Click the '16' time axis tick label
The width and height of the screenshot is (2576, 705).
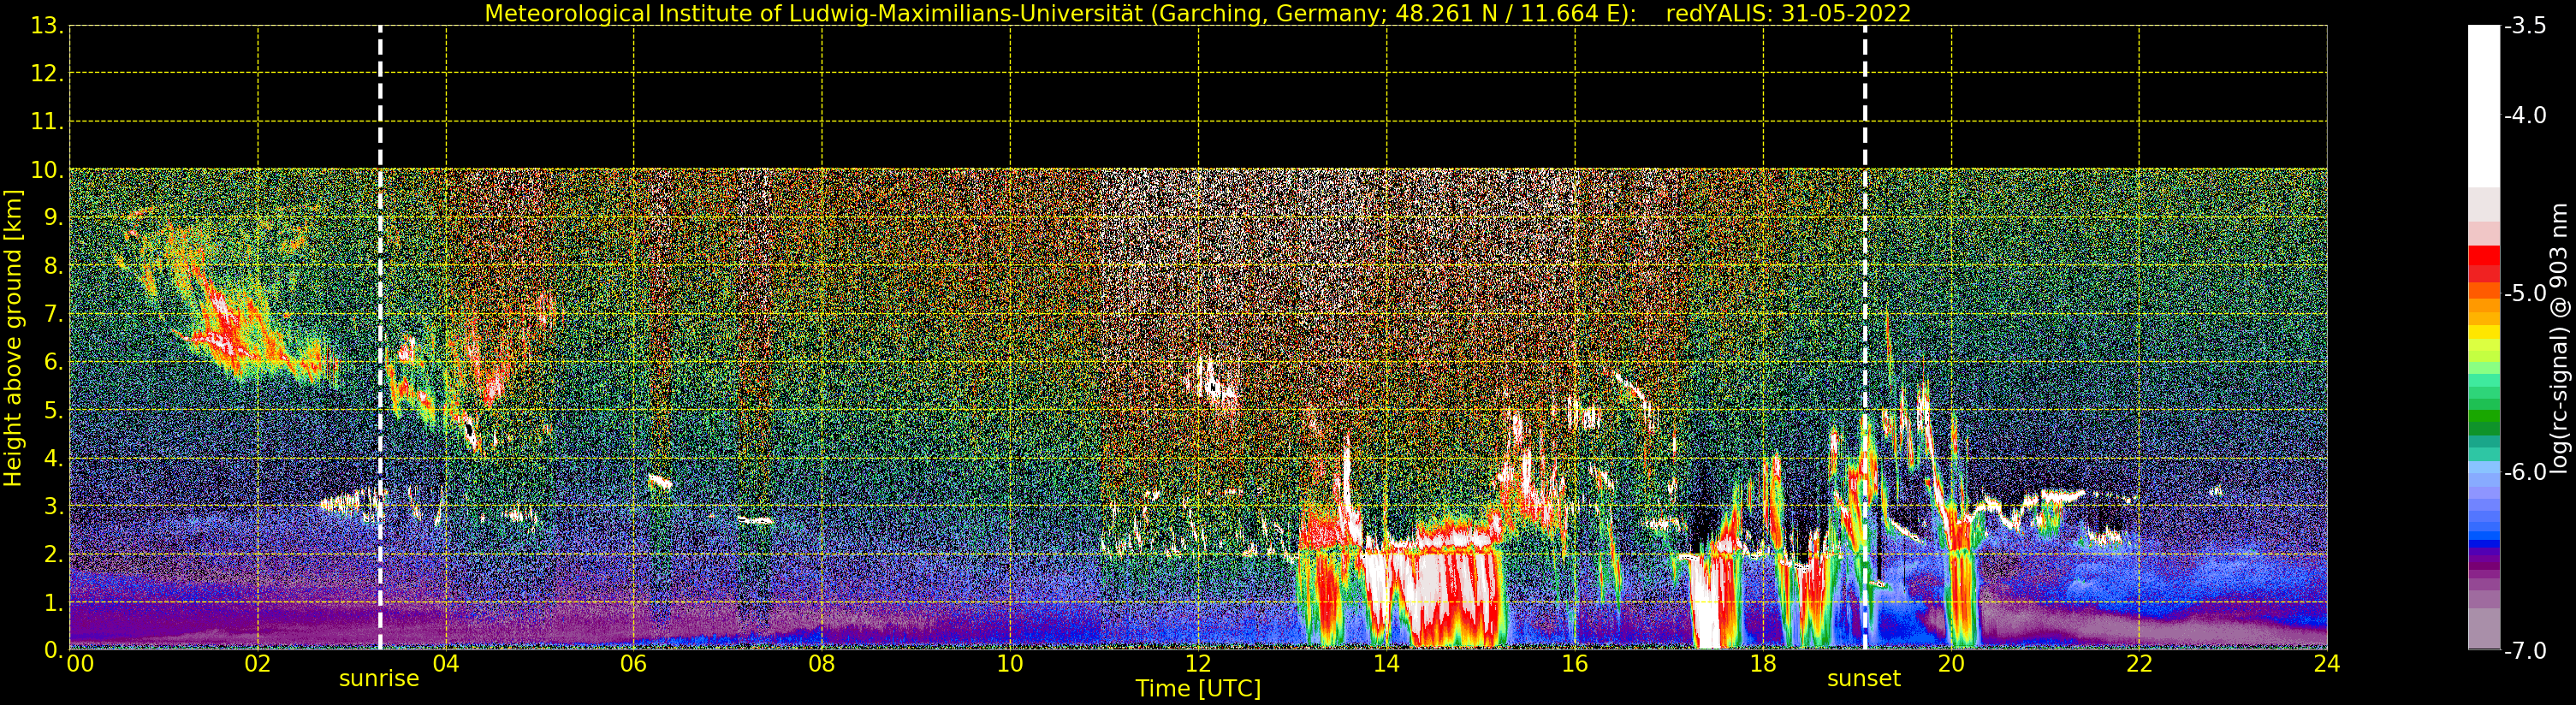point(1575,664)
